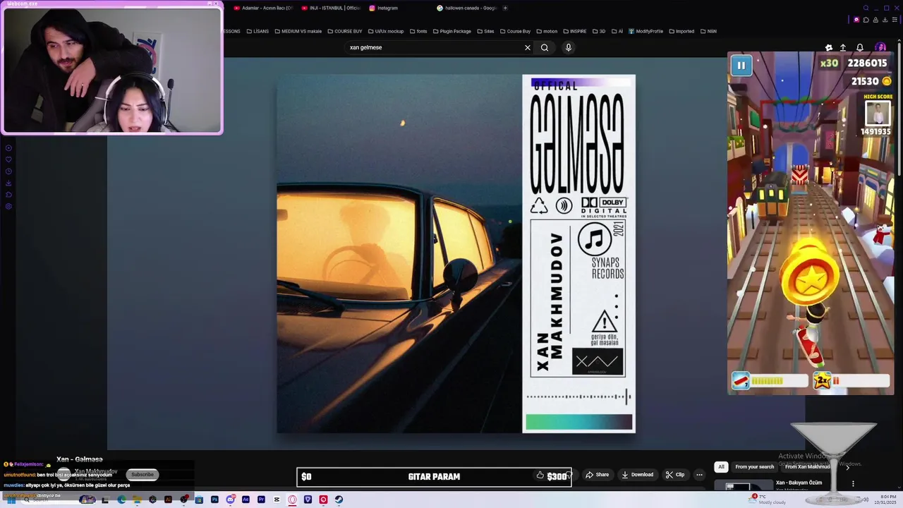Open the ModifyProfile bookmark

point(646,31)
